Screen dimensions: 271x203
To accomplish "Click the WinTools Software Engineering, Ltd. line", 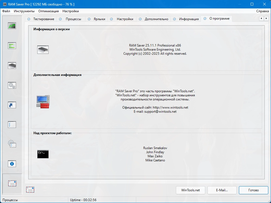I will [155, 50].
